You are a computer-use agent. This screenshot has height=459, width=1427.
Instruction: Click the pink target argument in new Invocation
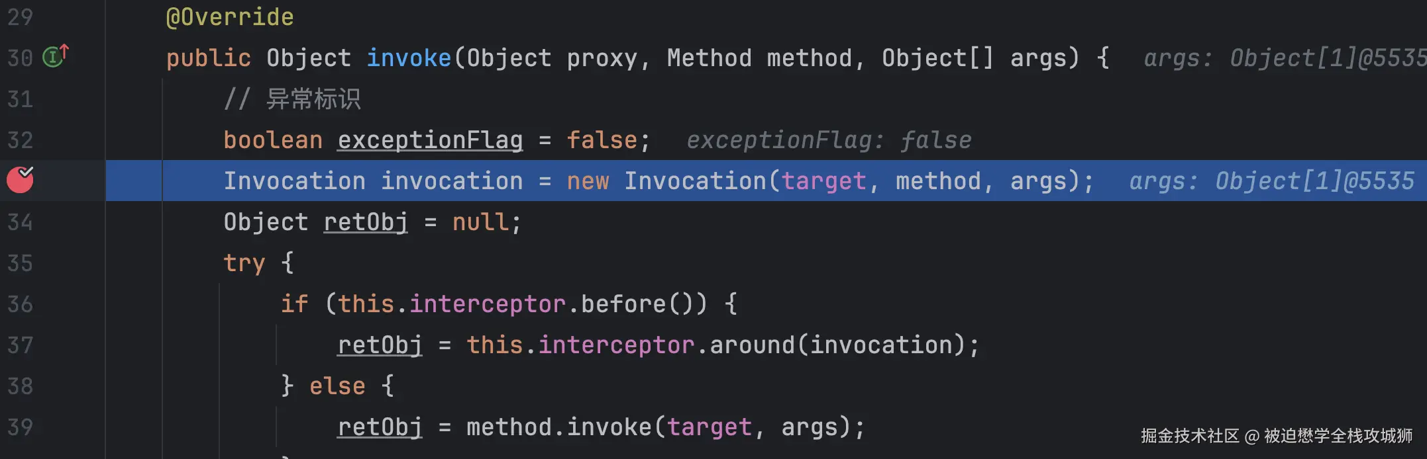pos(823,181)
